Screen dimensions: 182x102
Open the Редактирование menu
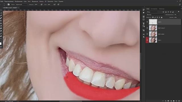9,1
